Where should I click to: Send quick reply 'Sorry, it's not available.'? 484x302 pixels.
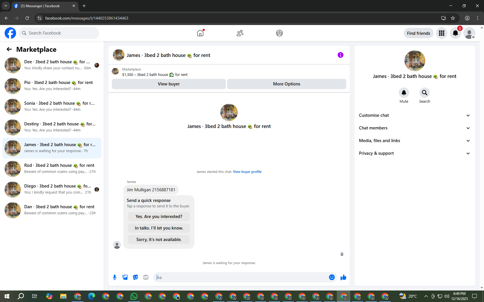click(x=159, y=240)
